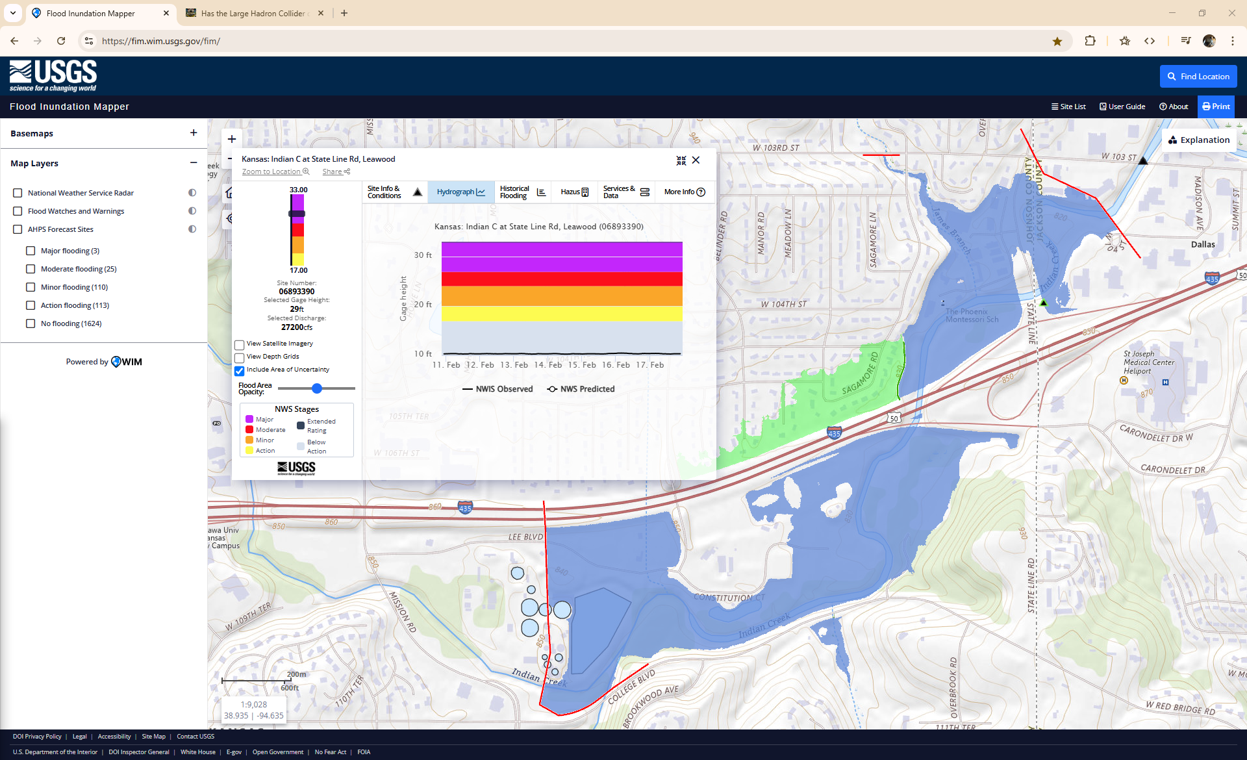Open the User Guide book icon
Image resolution: width=1247 pixels, height=760 pixels.
1103,107
